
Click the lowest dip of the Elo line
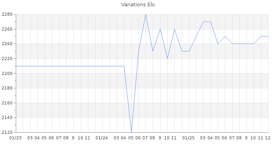click(x=131, y=132)
